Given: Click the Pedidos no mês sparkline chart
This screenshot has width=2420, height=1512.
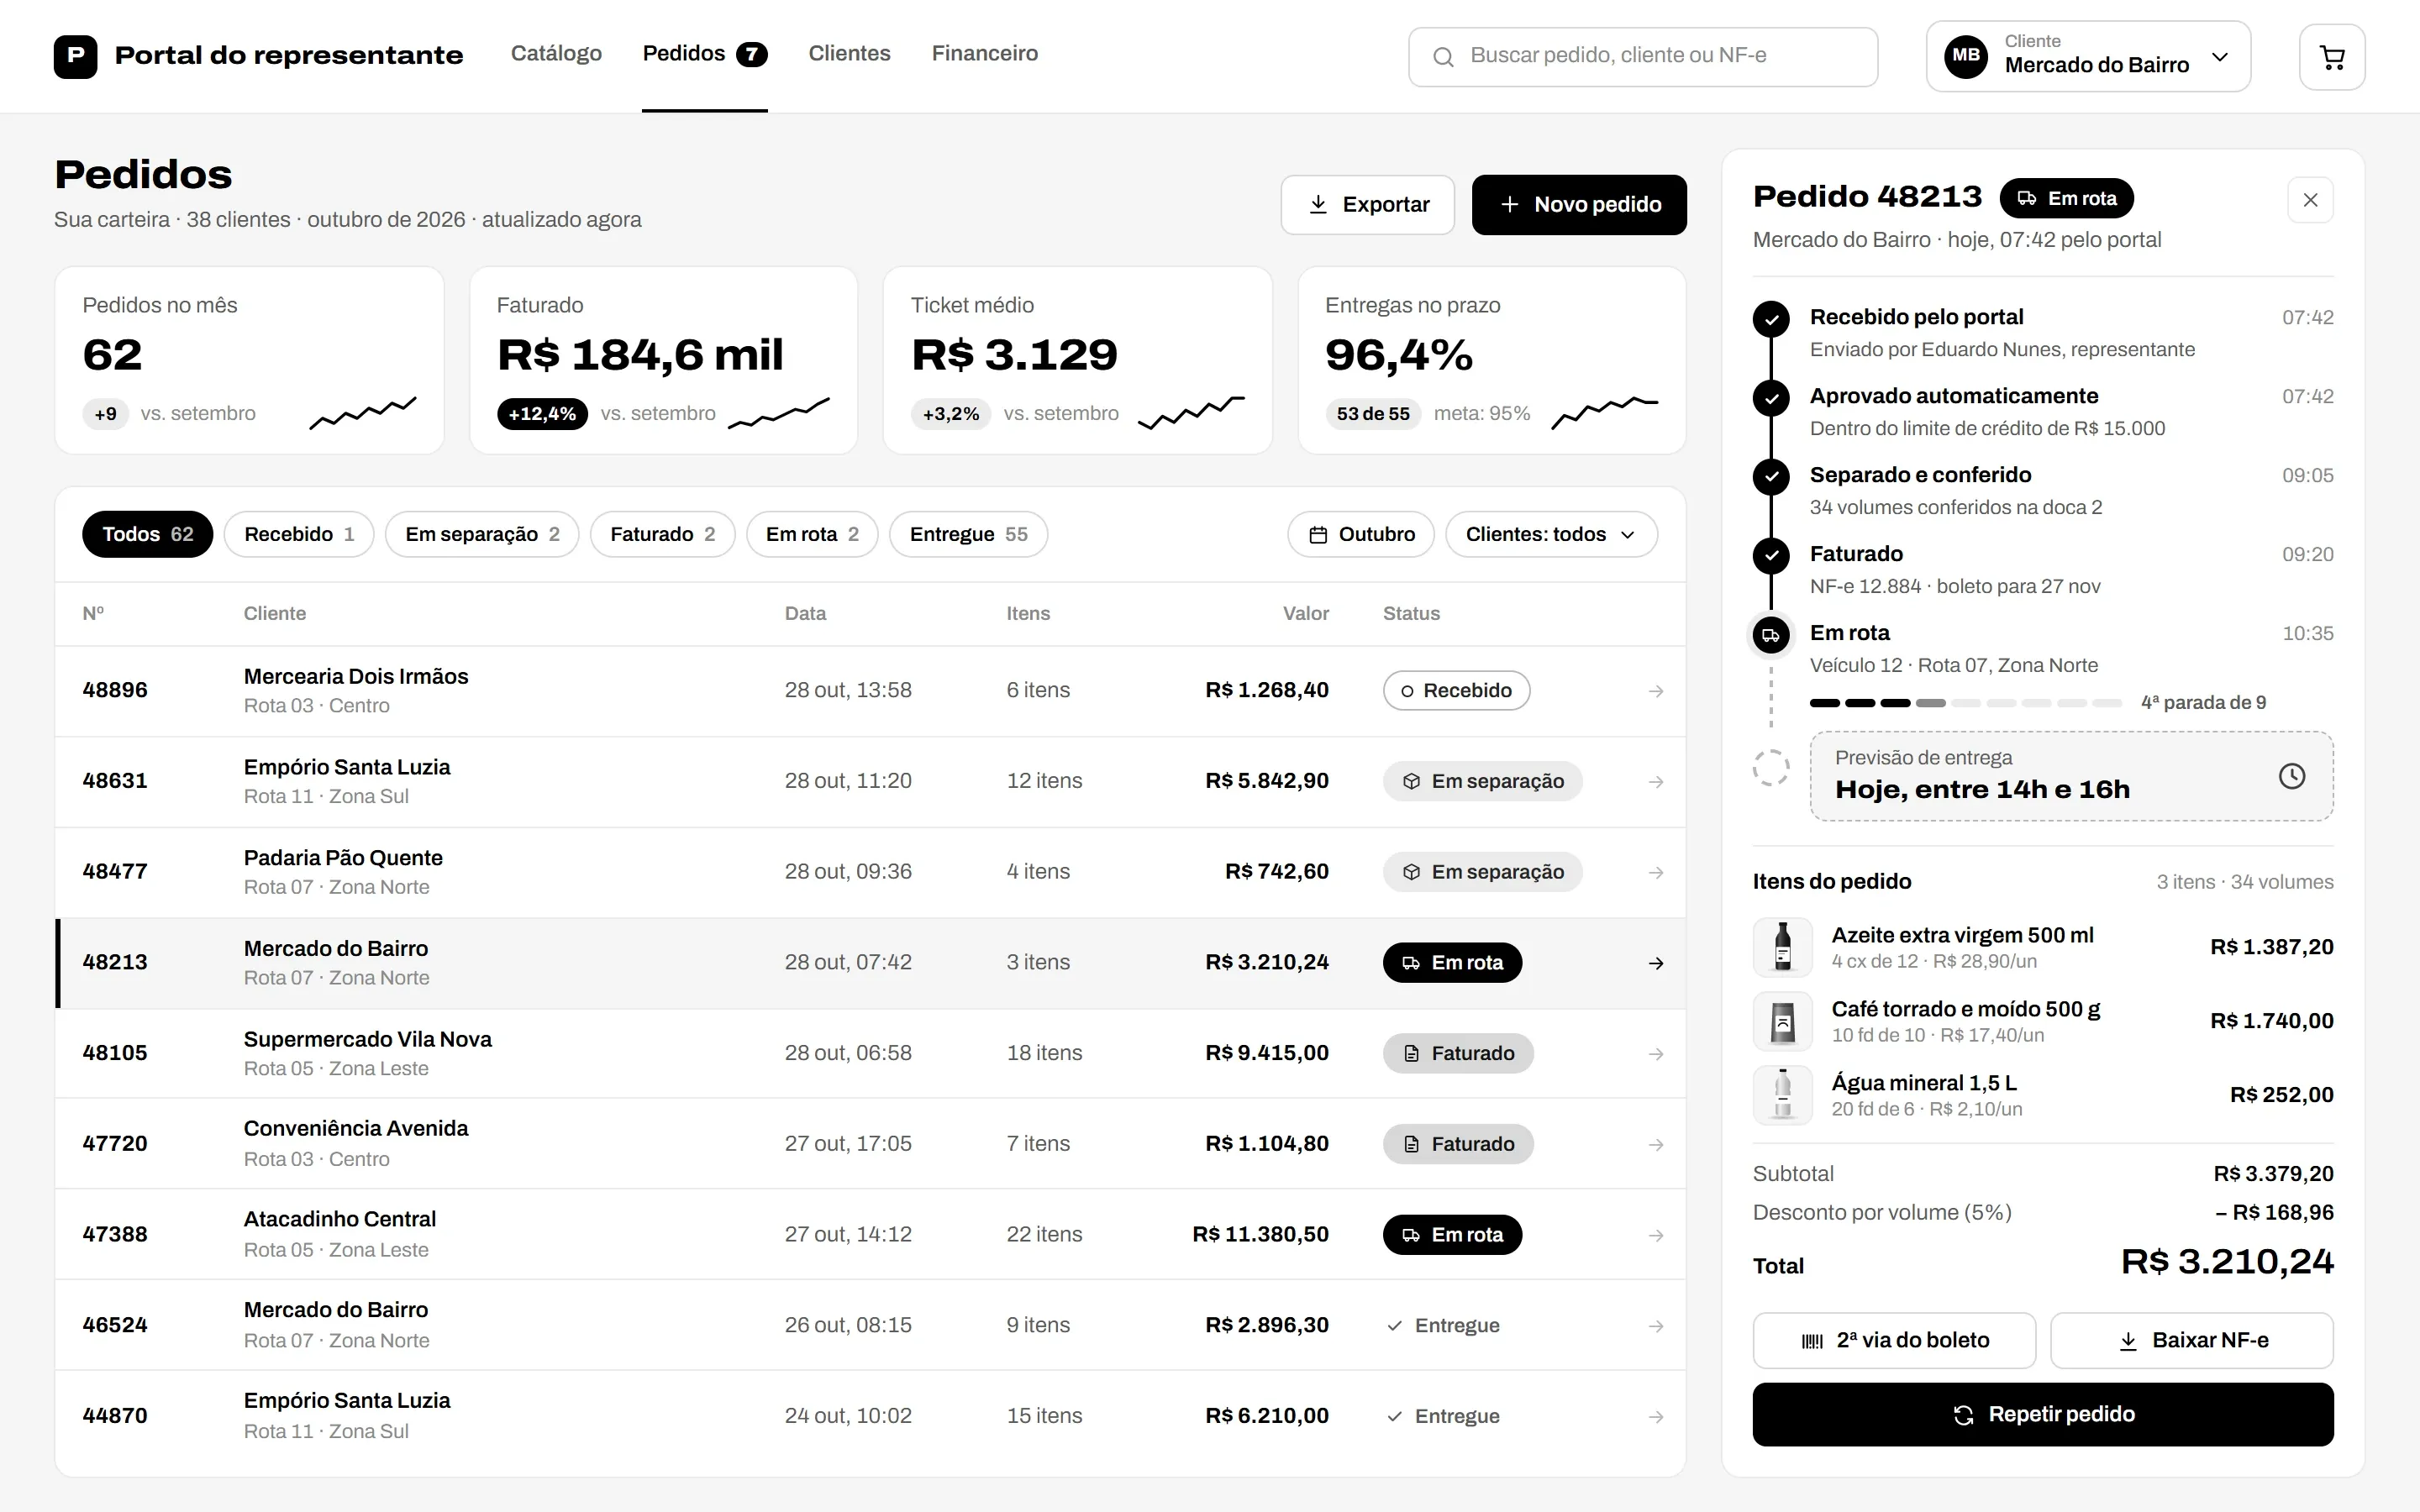Looking at the screenshot, I should 363,413.
